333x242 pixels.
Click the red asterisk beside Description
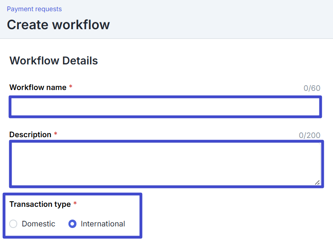pos(56,134)
